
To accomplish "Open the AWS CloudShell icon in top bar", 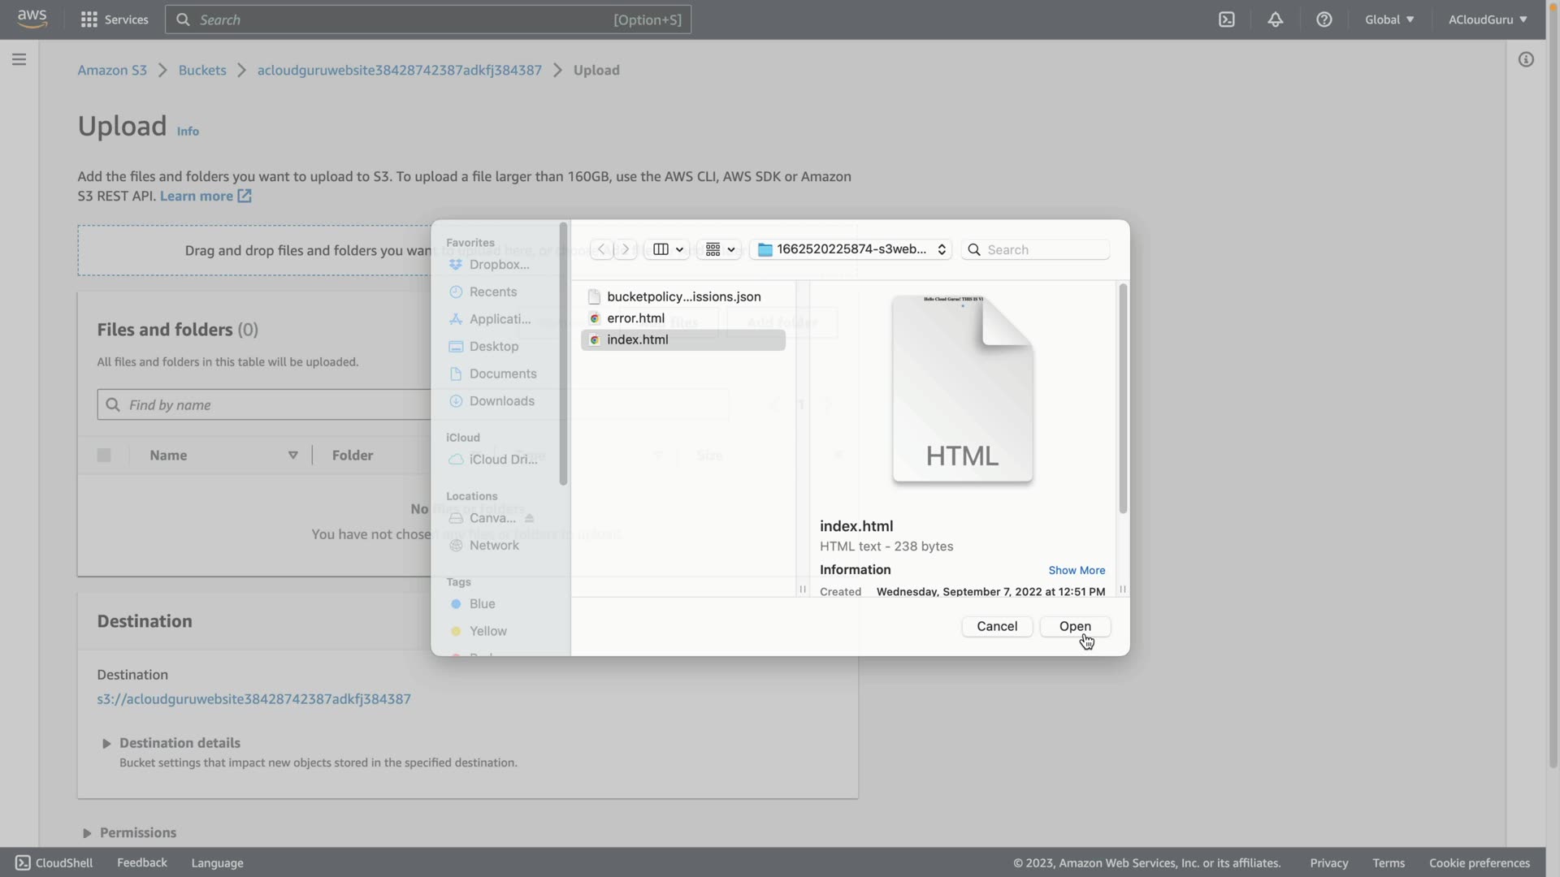I will tap(1226, 19).
